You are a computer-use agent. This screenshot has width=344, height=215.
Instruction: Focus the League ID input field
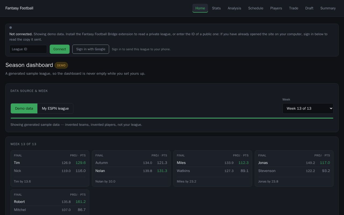(28, 49)
